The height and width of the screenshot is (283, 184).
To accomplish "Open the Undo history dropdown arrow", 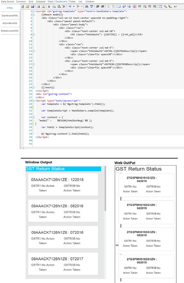I will pyautogui.click(x=74, y=7).
